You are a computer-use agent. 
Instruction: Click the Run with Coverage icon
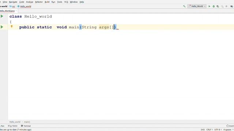(218, 7)
